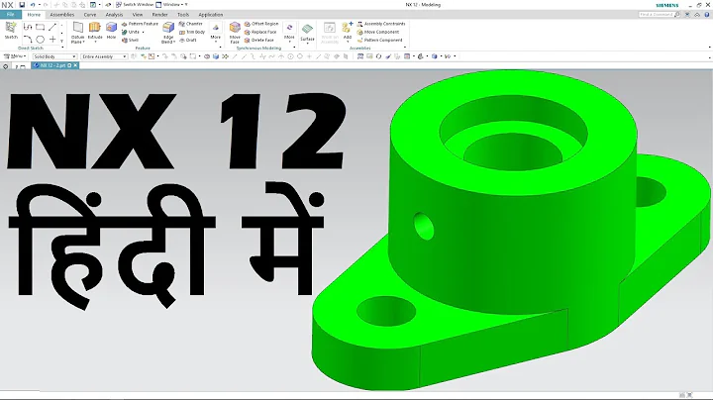713x400 pixels.
Task: Expand the Undo history dropdown arrow
Action: [x=39, y=5]
